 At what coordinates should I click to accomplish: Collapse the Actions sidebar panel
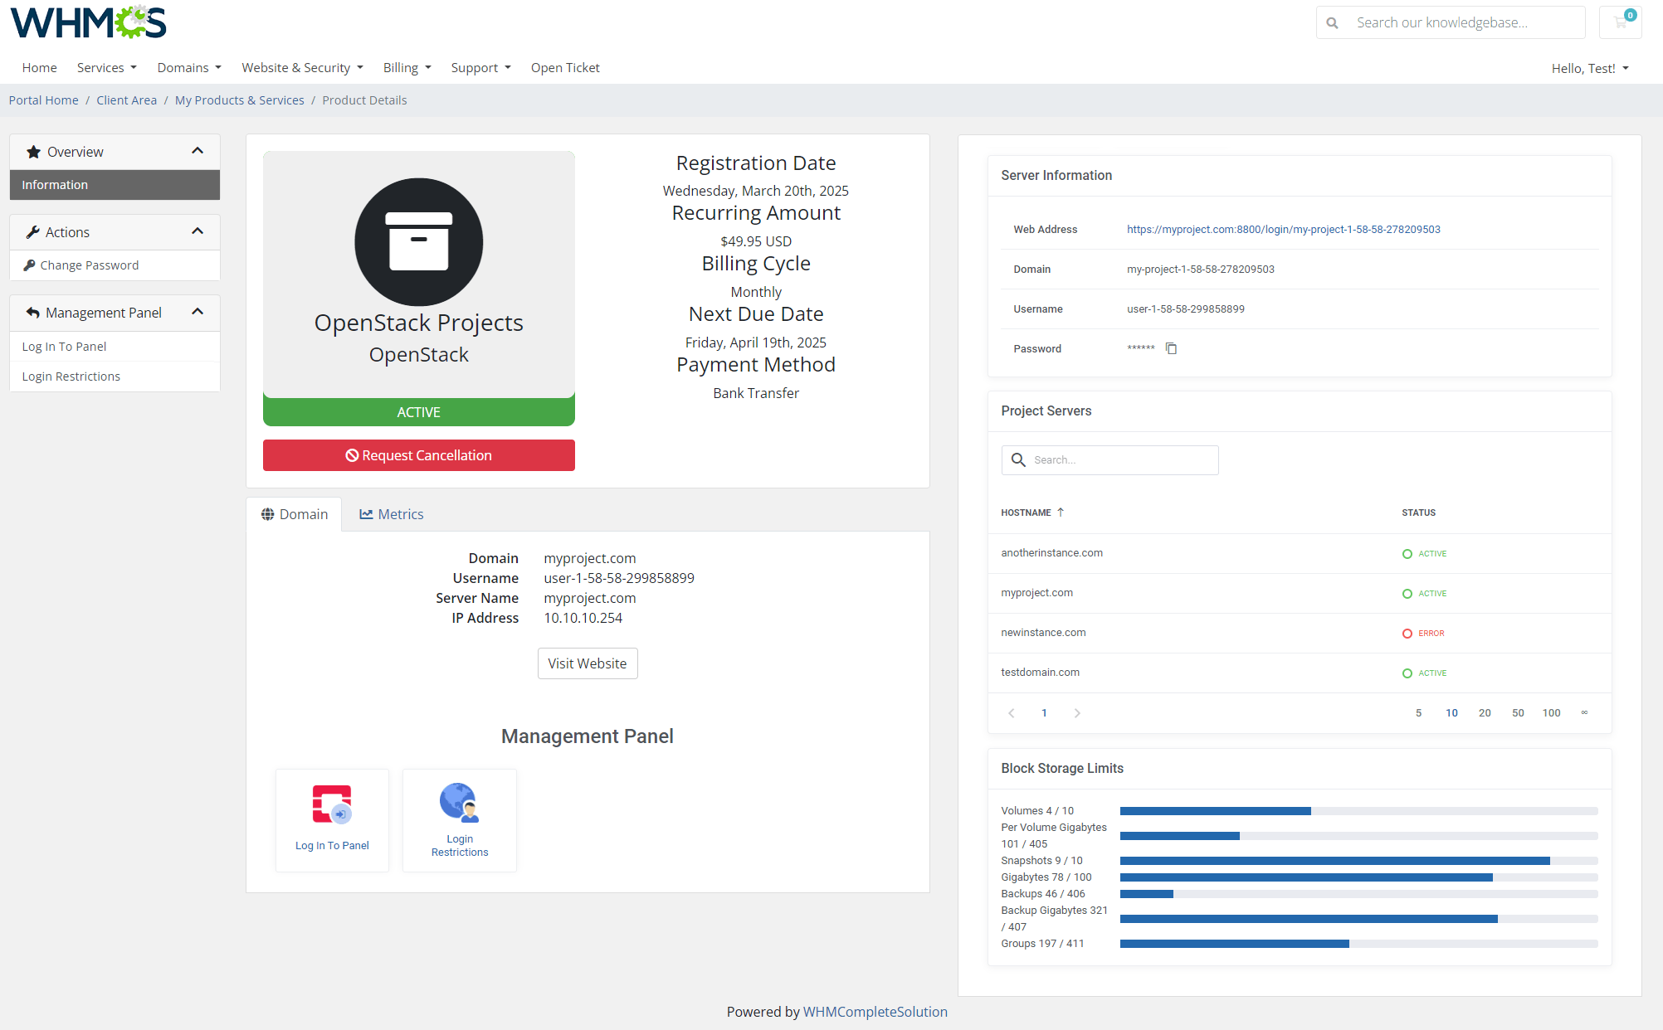coord(198,231)
